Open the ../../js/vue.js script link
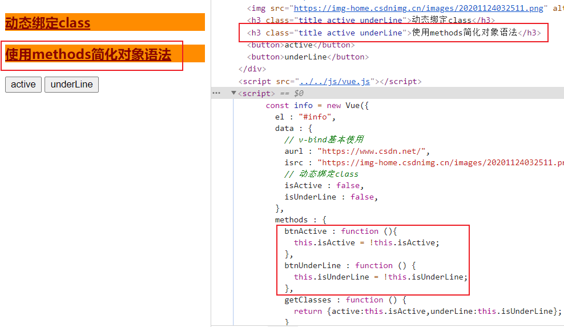564x327 pixels. [335, 81]
